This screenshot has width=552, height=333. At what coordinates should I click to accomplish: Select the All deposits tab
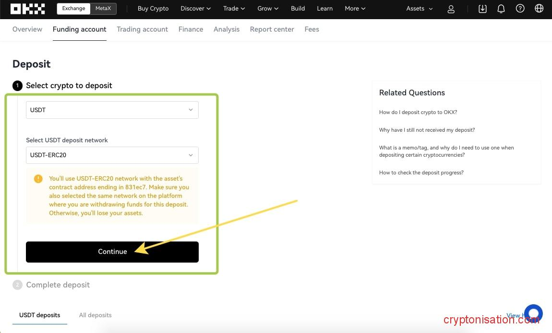(x=95, y=315)
